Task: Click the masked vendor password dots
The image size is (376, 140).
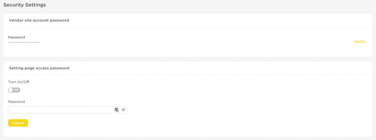Action: [24, 42]
